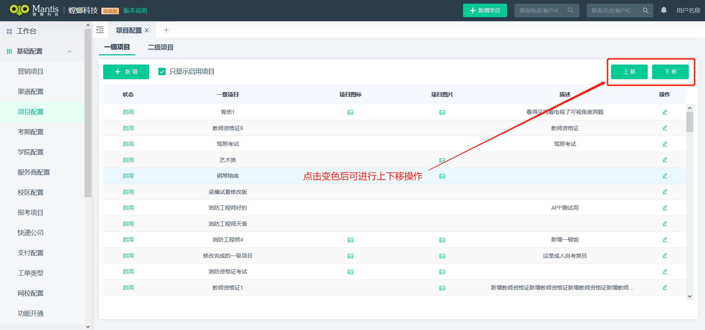Open 考期配置 in the sidebar

[x=30, y=132]
